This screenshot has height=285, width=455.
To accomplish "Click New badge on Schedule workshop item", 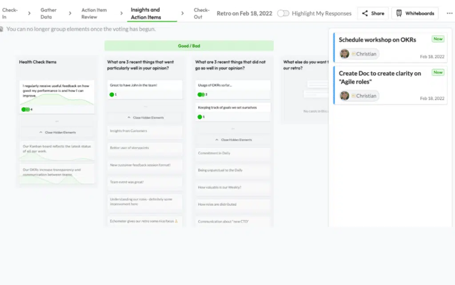I will click(438, 39).
